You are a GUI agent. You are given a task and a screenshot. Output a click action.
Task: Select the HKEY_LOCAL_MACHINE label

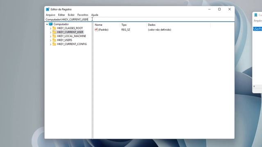72,36
